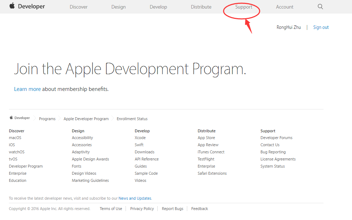The height and width of the screenshot is (220, 352).
Task: Go to Distribute in the top navigation
Action: click(x=201, y=7)
